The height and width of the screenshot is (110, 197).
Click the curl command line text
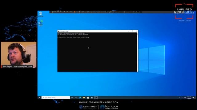(73, 37)
